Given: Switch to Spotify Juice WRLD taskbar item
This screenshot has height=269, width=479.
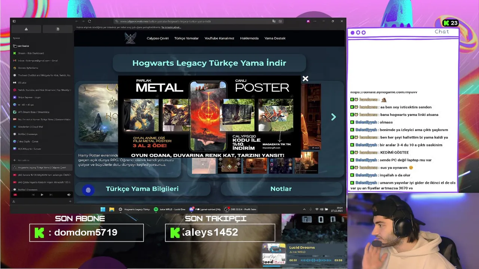Looking at the screenshot, I should click(170, 209).
